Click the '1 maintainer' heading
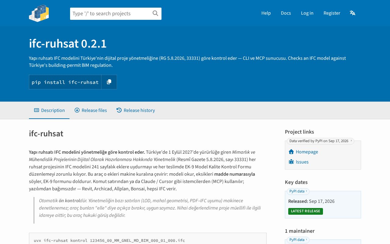390x244 pixels. pyautogui.click(x=300, y=231)
